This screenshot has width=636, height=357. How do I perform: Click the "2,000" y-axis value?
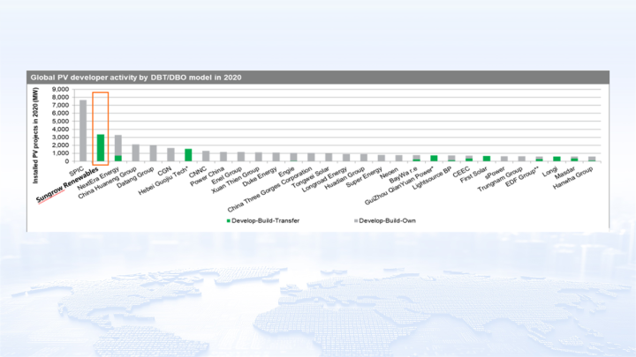point(60,145)
